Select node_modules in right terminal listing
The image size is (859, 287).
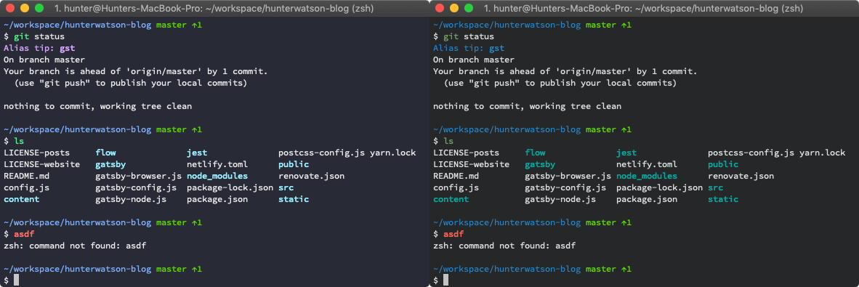(x=647, y=177)
